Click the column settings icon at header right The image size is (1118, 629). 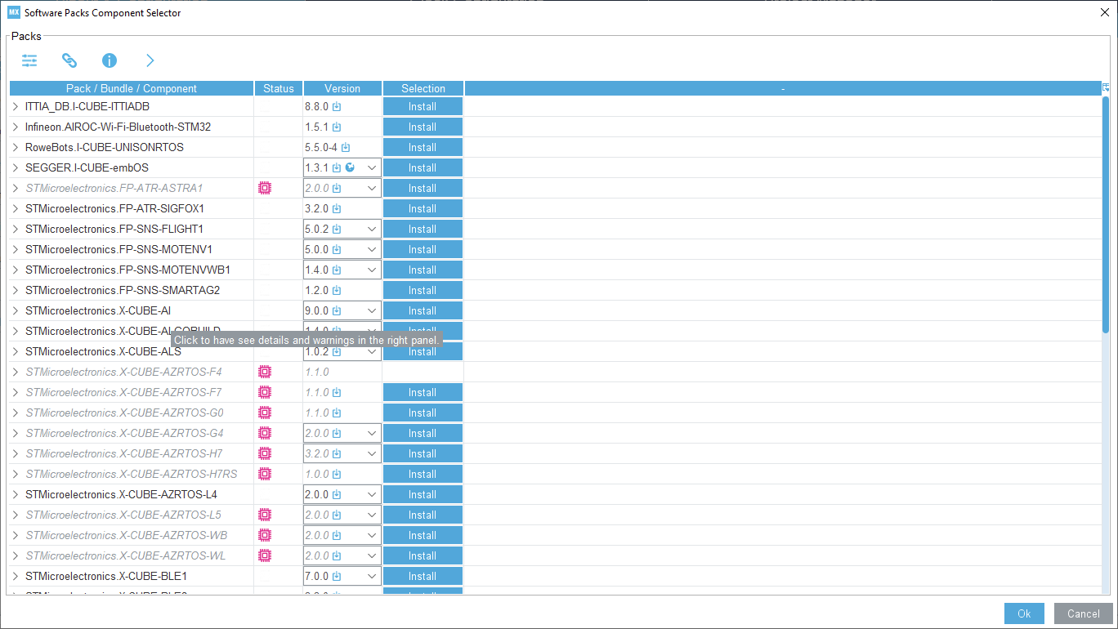coord(1106,87)
